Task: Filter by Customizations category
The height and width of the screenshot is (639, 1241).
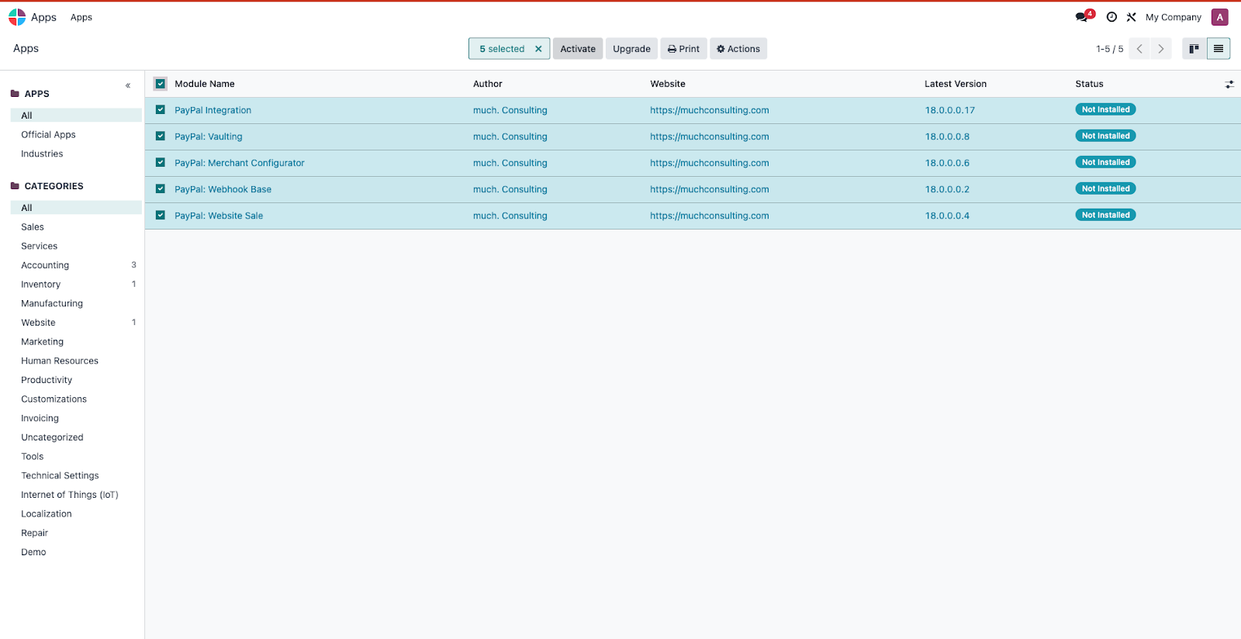Action: tap(76, 399)
